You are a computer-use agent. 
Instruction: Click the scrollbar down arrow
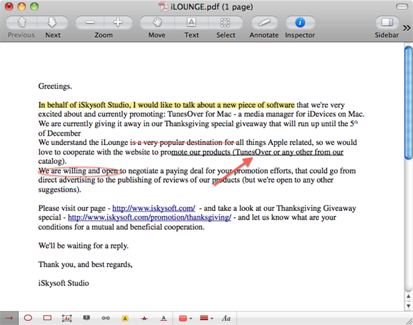click(408, 306)
